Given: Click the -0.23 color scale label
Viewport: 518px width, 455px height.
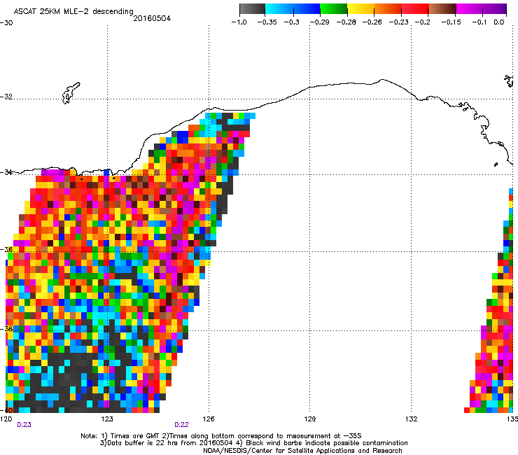Looking at the screenshot, I should pyautogui.click(x=398, y=22).
